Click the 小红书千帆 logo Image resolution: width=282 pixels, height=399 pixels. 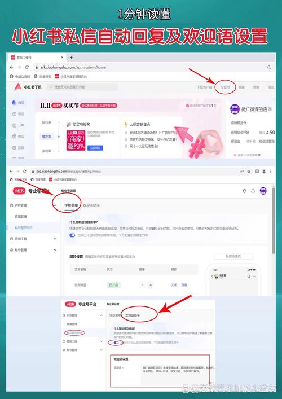pyautogui.click(x=28, y=87)
